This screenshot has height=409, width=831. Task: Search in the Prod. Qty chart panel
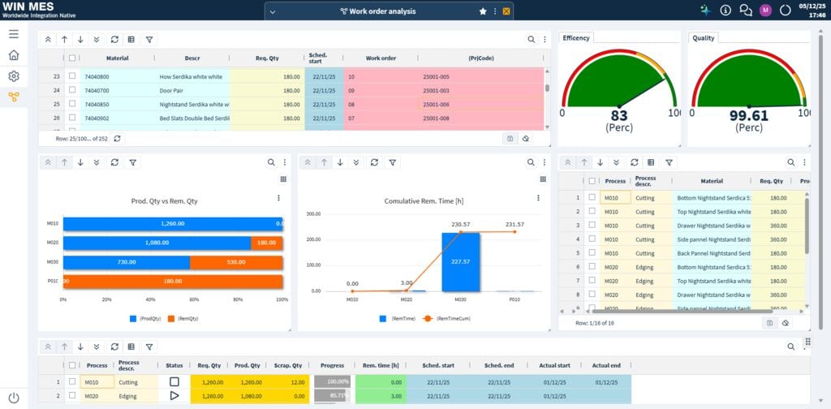(272, 162)
